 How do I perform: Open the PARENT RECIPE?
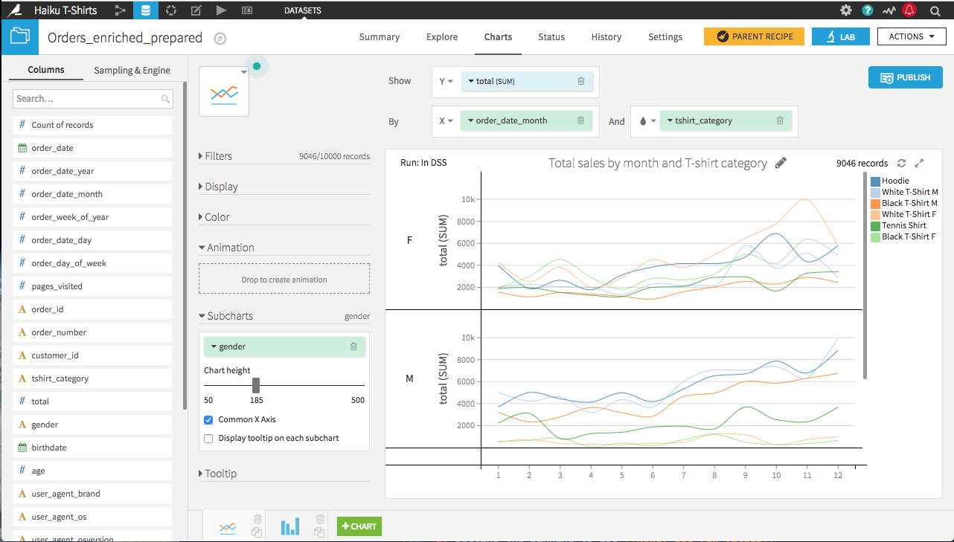coord(754,36)
